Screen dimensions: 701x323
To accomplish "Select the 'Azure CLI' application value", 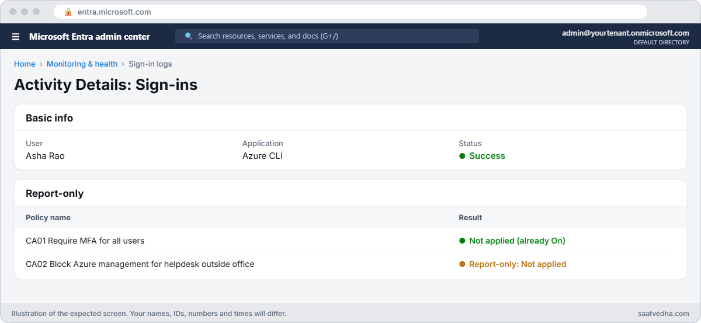I will click(262, 156).
